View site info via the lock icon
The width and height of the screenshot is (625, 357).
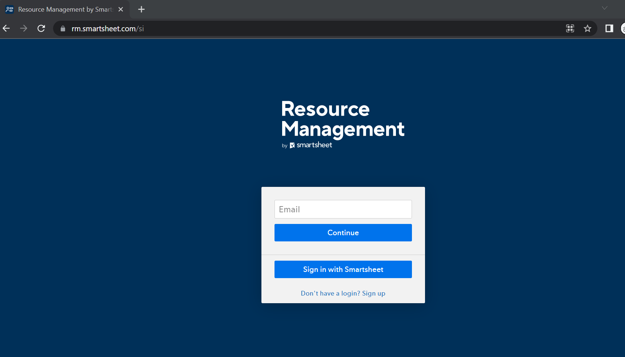point(63,28)
